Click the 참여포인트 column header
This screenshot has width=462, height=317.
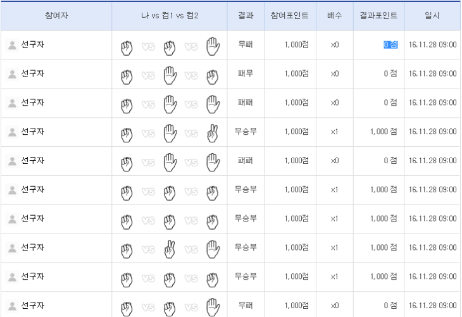(x=290, y=16)
